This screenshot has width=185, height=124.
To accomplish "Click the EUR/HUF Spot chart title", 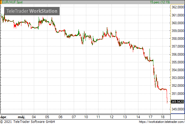I will tap(12, 2).
